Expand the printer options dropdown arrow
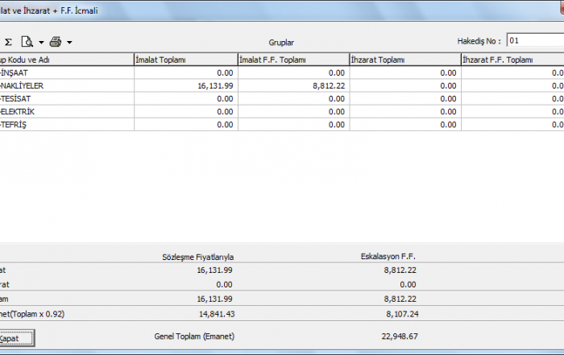The width and height of the screenshot is (564, 355). (x=70, y=42)
